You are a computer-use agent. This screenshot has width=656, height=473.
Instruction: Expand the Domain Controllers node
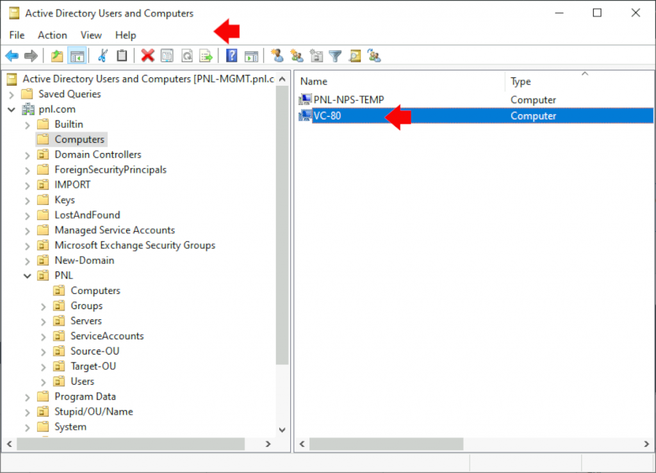click(28, 155)
